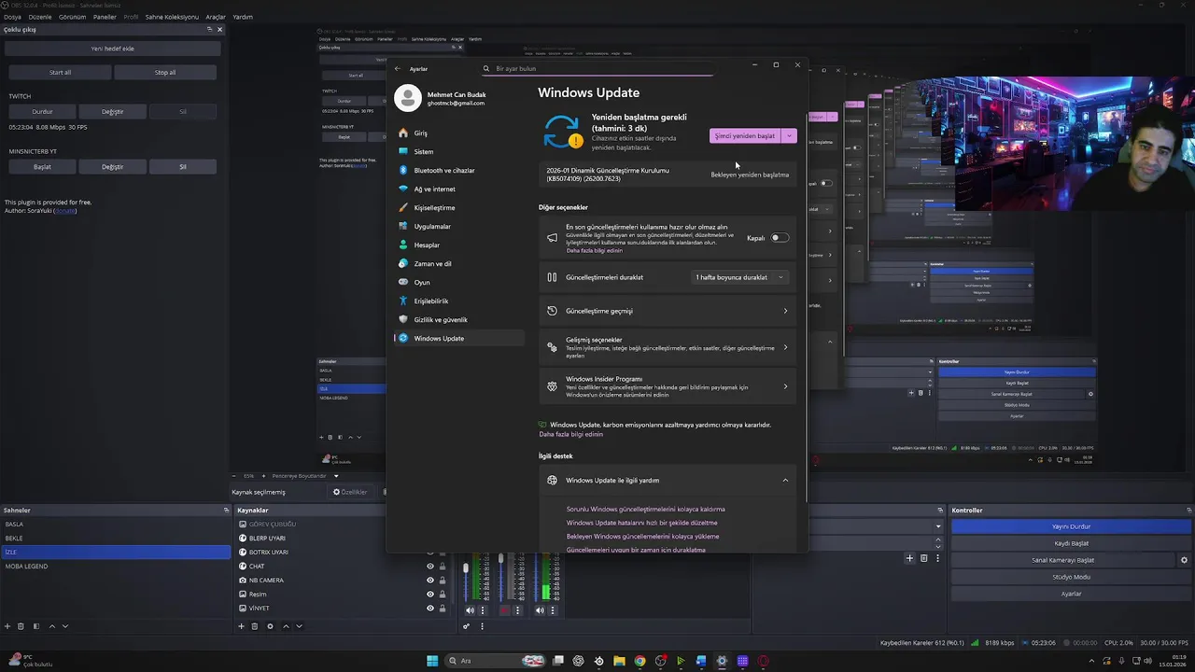Click 'Yeni hedef ekle' button
Screen dimensions: 1195x672
[x=112, y=49]
